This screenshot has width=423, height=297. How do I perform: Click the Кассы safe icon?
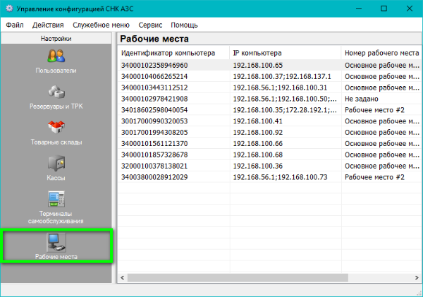[56, 164]
